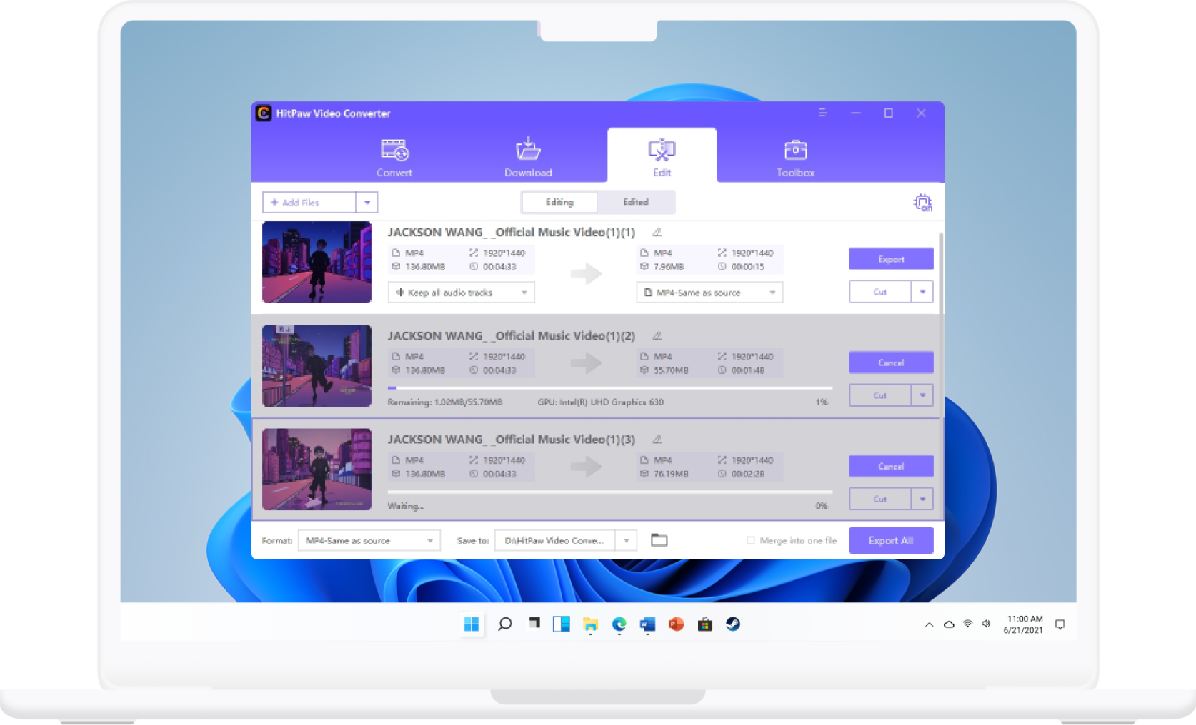Click the Windows Start button
1196x725 pixels.
[x=472, y=624]
